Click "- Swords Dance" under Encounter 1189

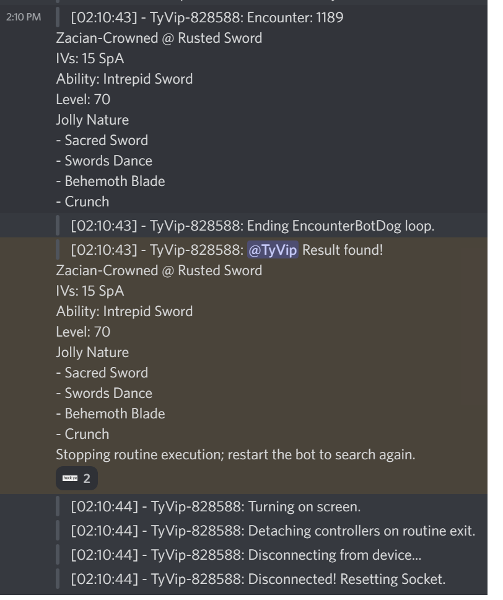tap(104, 161)
